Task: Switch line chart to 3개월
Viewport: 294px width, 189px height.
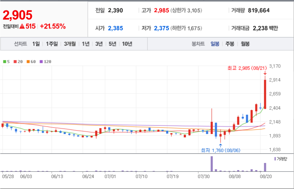Action: (70, 44)
